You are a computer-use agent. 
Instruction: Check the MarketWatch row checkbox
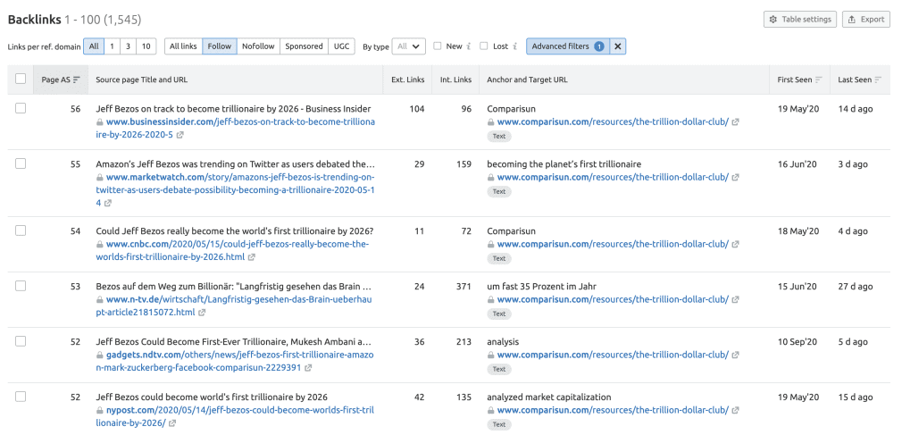(x=21, y=163)
